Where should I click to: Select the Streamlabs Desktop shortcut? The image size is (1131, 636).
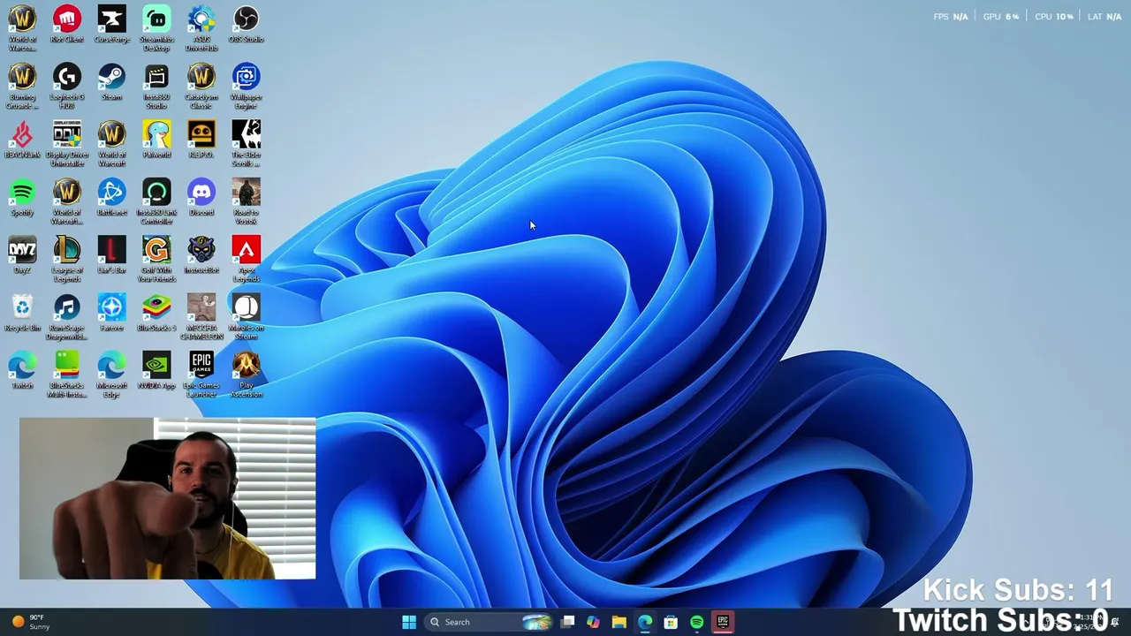click(x=156, y=28)
